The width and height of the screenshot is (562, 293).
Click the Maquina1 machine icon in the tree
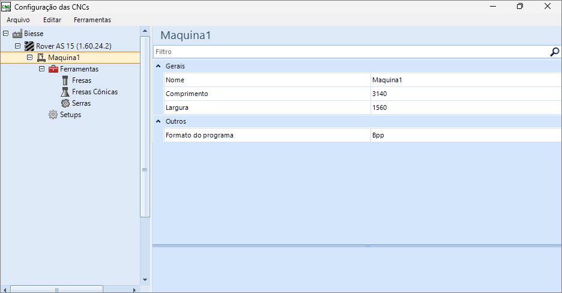pyautogui.click(x=41, y=57)
